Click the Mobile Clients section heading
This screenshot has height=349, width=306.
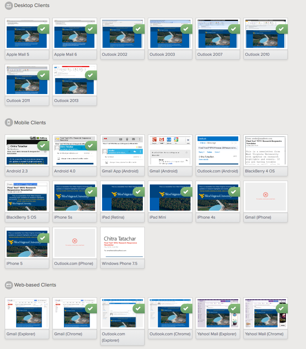(30, 123)
